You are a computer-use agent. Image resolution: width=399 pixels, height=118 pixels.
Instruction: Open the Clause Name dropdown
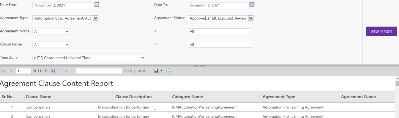(x=51, y=45)
